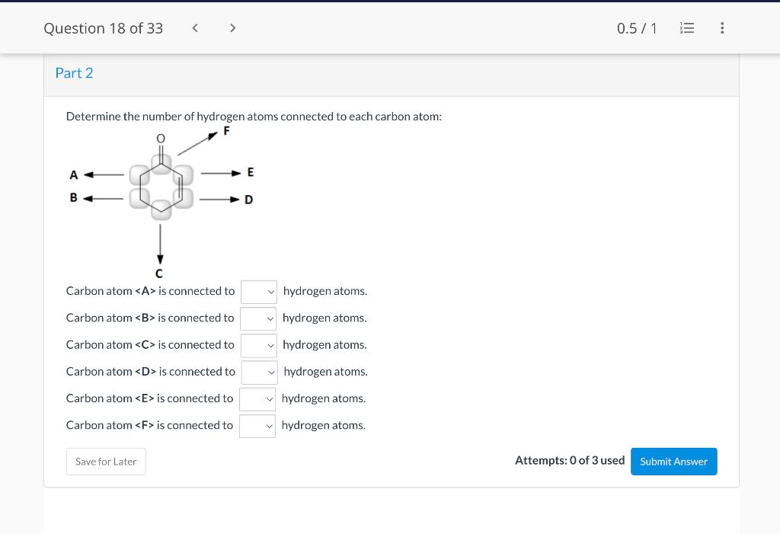The image size is (780, 534).
Task: Click the 'Carbon atom <A> is connected to' text
Action: tap(150, 291)
